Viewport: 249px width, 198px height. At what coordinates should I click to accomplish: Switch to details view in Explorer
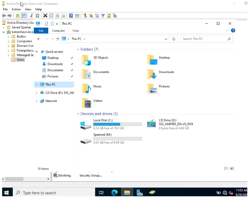(x=226, y=168)
